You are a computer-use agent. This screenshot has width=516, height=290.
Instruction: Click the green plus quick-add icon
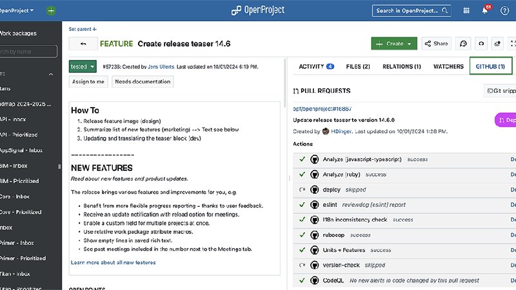51,10
